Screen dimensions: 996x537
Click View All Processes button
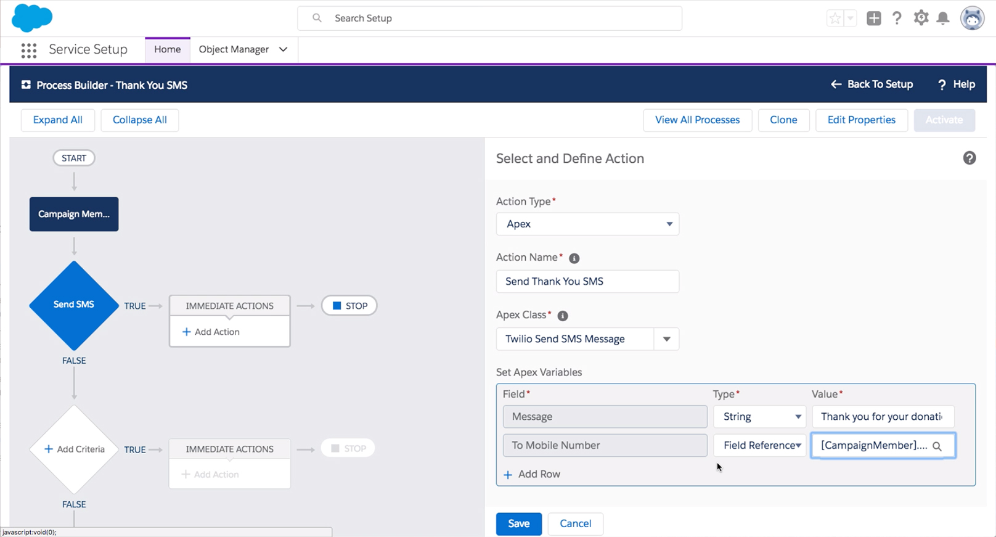(698, 120)
